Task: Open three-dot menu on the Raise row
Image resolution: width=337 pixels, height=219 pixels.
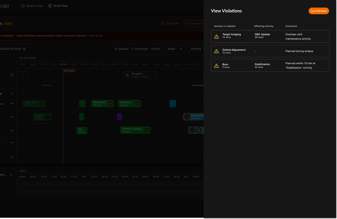Action: tap(12, 117)
